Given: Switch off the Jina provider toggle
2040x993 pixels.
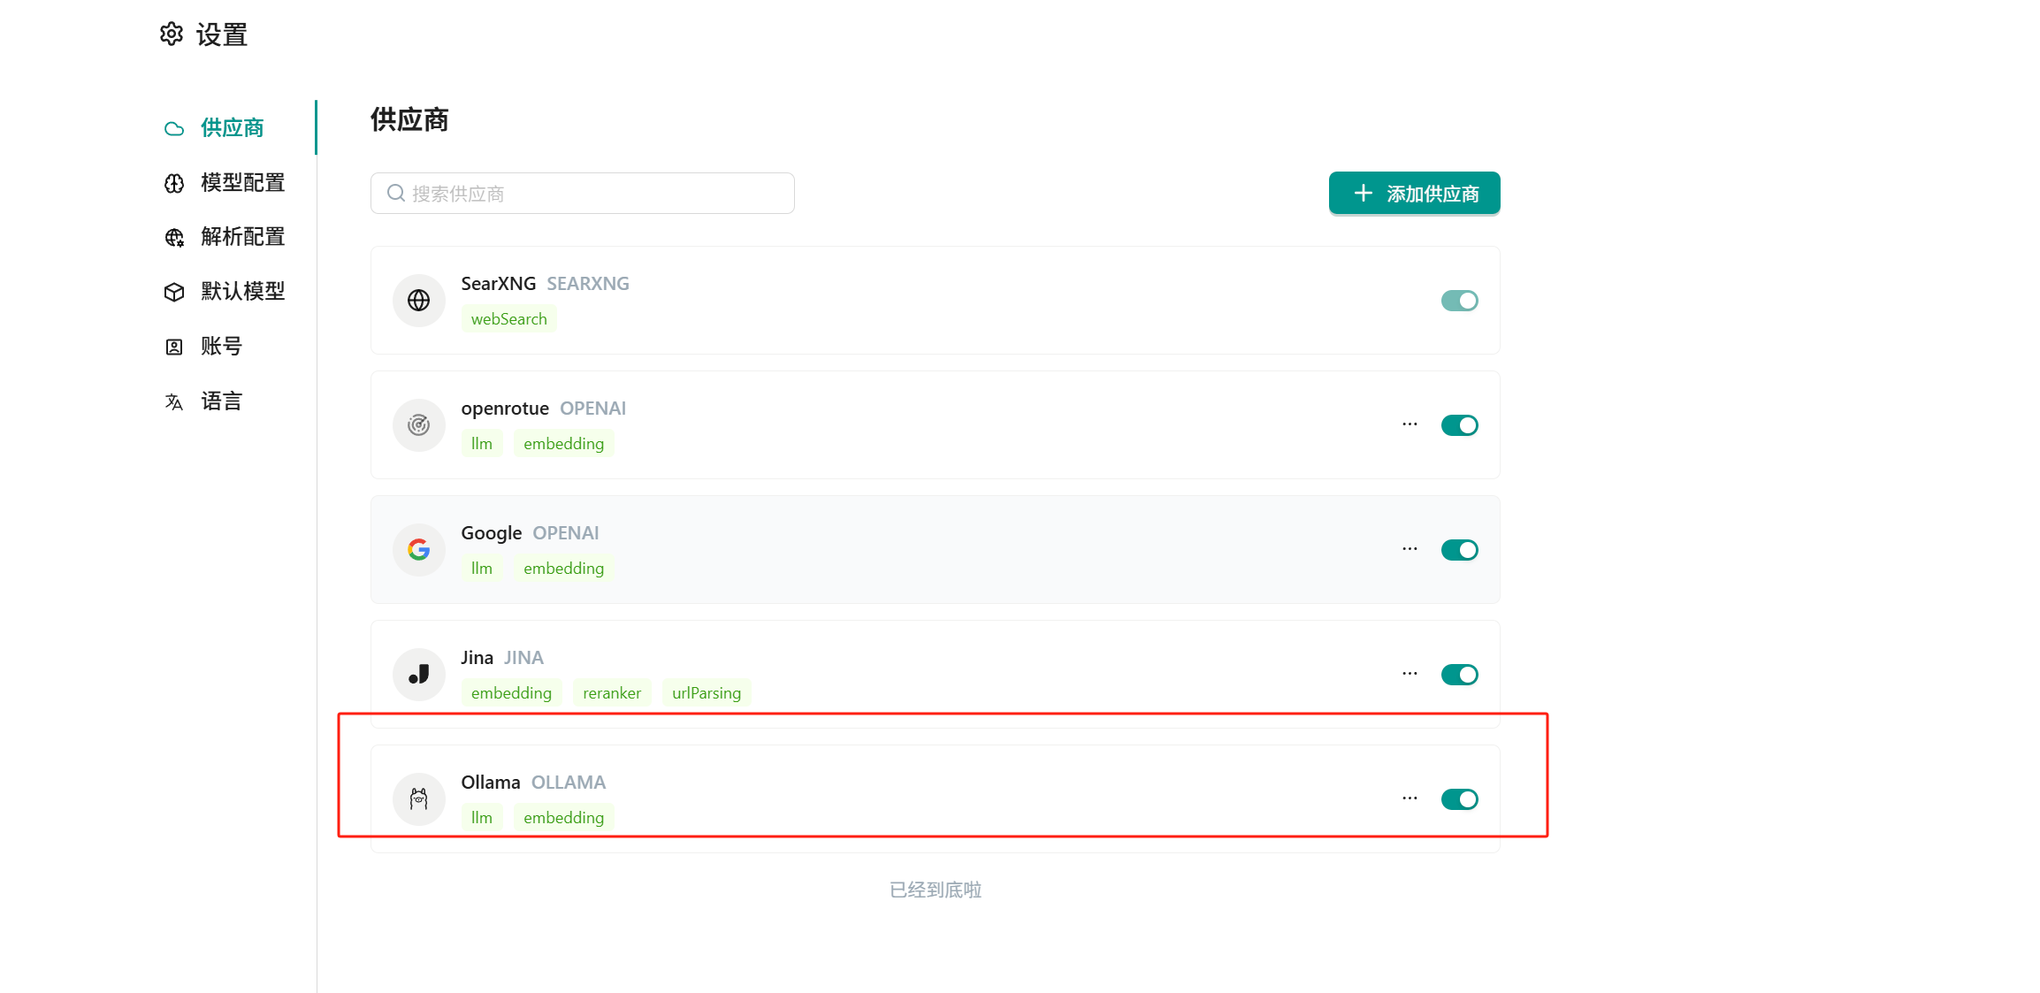Looking at the screenshot, I should point(1459,675).
